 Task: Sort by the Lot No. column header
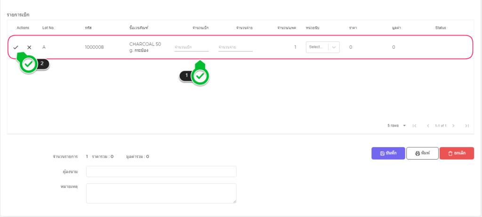(x=48, y=28)
